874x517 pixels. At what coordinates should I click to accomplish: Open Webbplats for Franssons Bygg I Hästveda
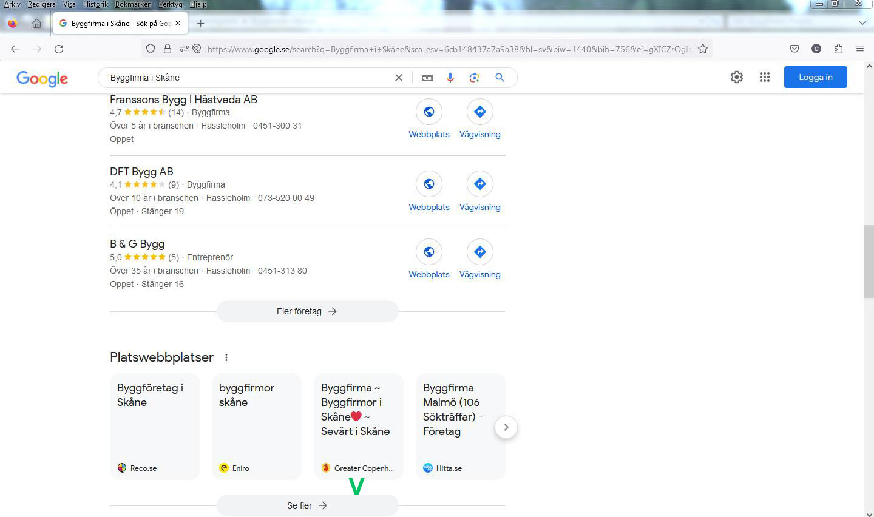(429, 120)
